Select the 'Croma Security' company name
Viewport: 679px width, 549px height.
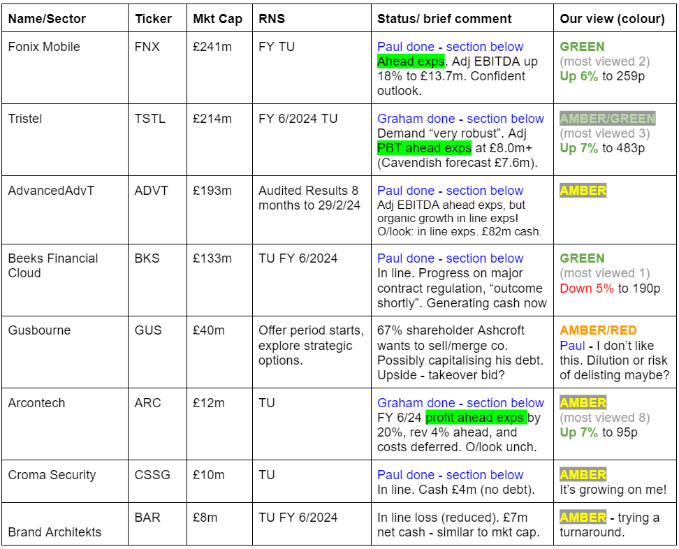(x=52, y=475)
